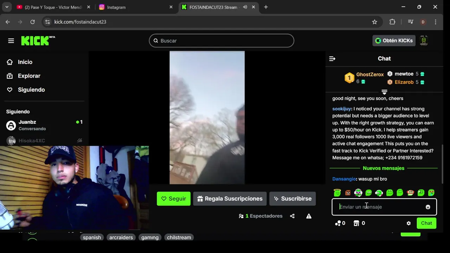The height and width of the screenshot is (253, 450).
Task: Open browser extensions puzzle icon
Action: (392, 22)
